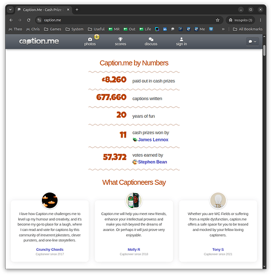Image resolution: width=271 pixels, height=275 pixels.
Task: Open the Me bookmark
Action: pyautogui.click(x=200, y=29)
